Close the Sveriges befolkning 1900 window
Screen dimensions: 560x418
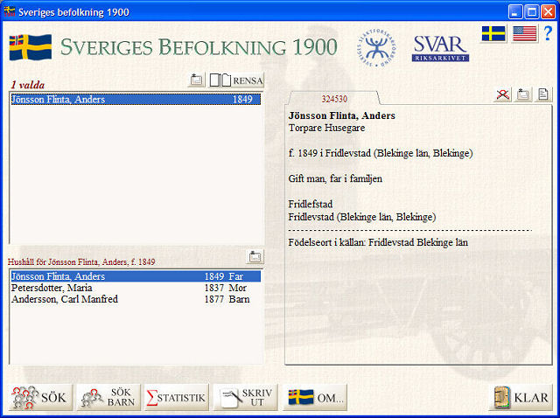point(548,11)
